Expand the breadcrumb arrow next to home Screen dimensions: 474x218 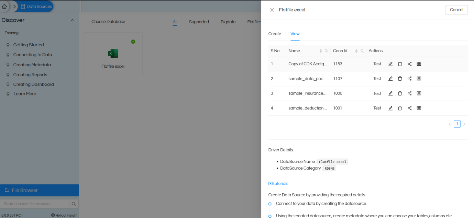14,6
